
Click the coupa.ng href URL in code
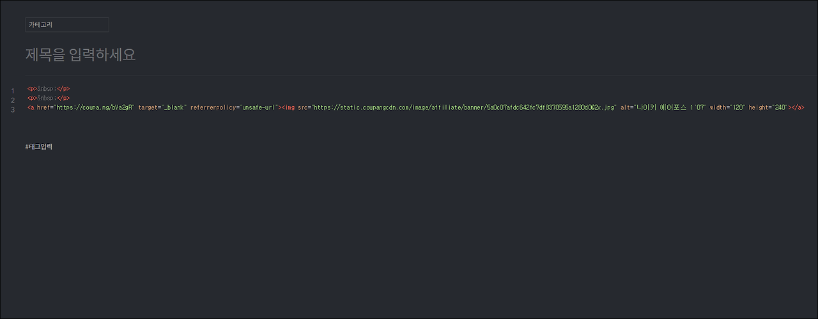coord(95,107)
